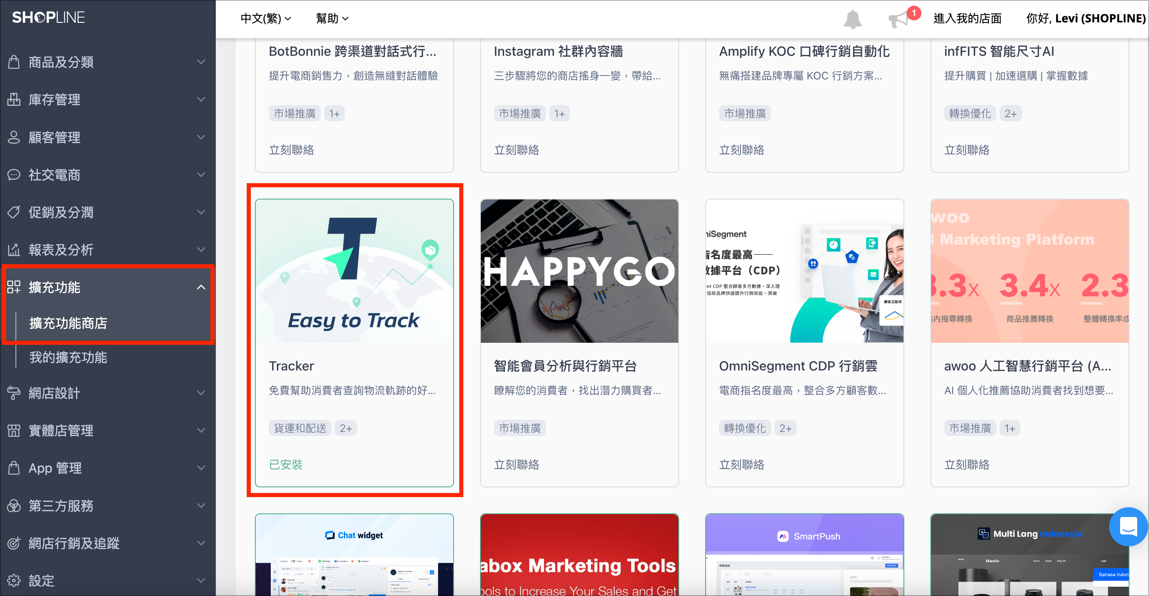Select the 促銷及分潤 tag icon
The width and height of the screenshot is (1149, 596).
[x=14, y=212]
